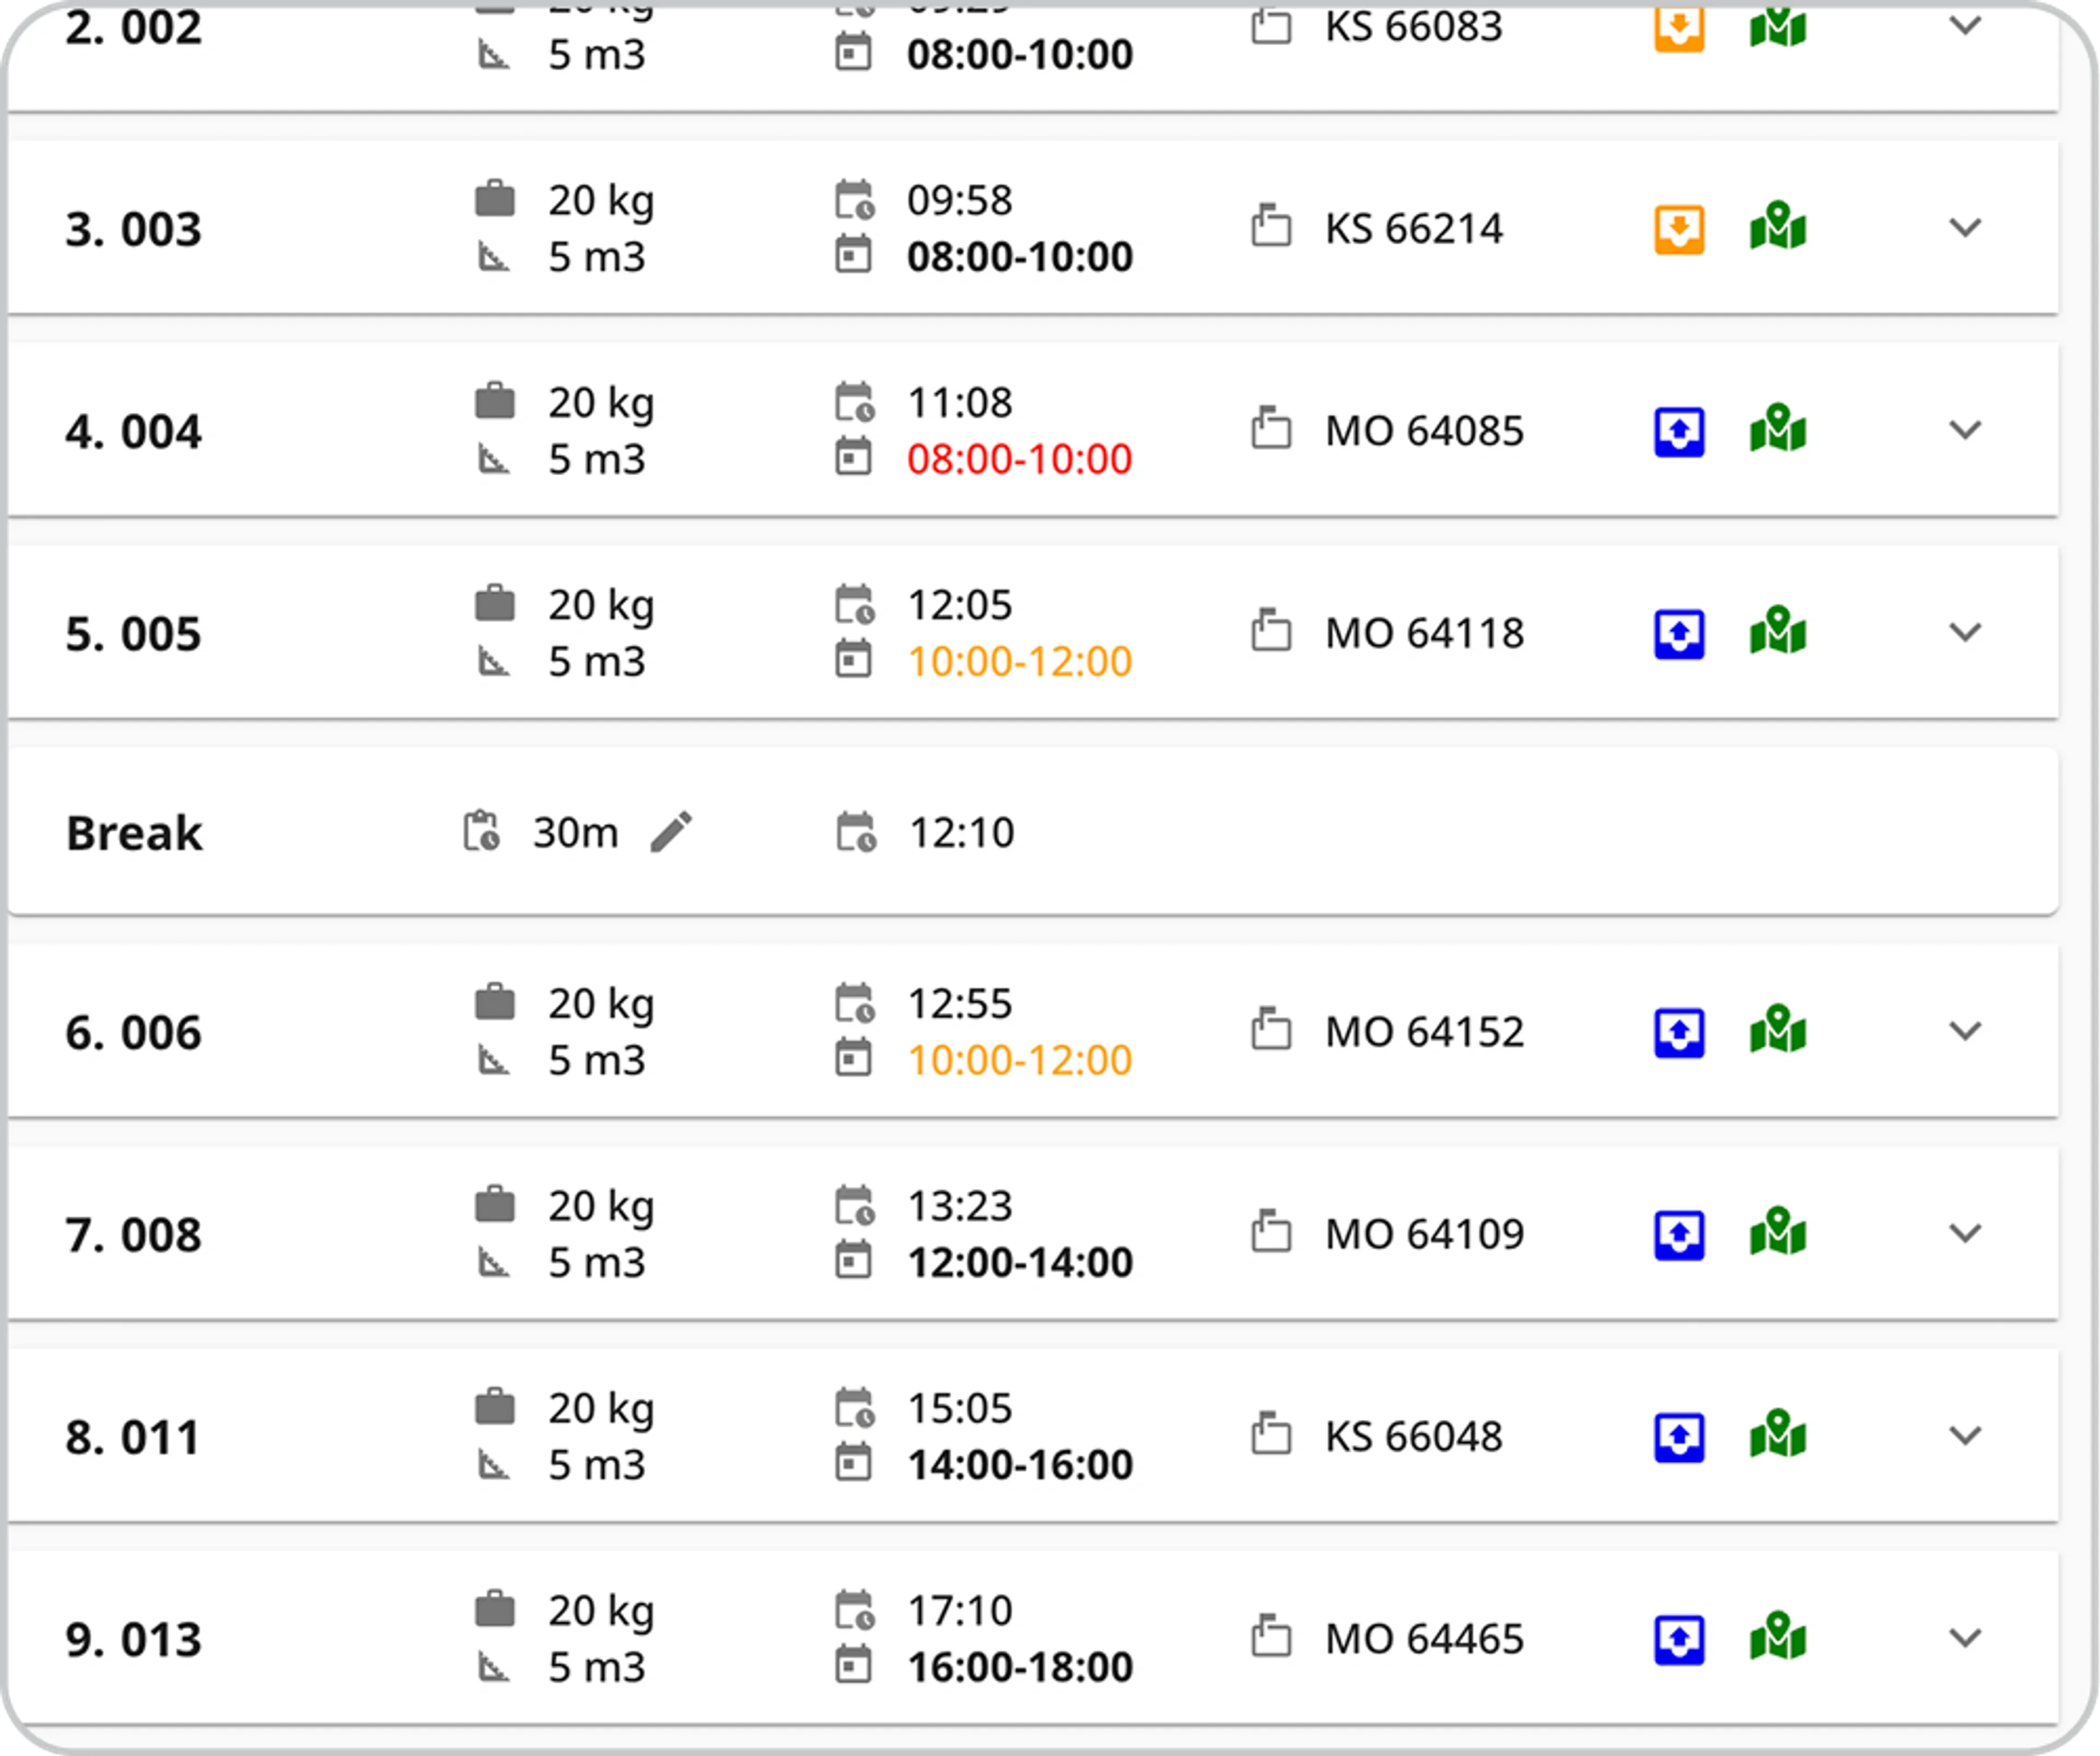Image resolution: width=2100 pixels, height=1756 pixels.
Task: Click the edit pencil for Break duration
Action: pos(671,832)
